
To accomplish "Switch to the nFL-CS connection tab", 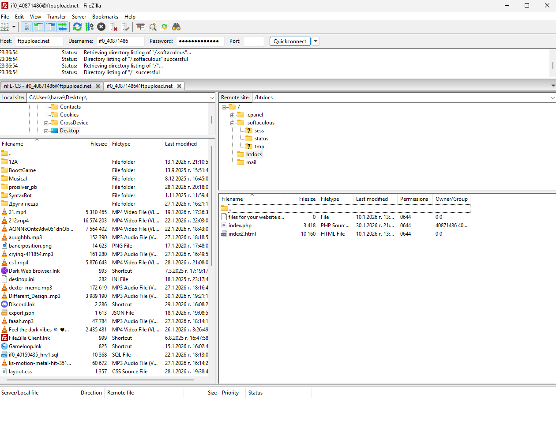I will (x=48, y=86).
